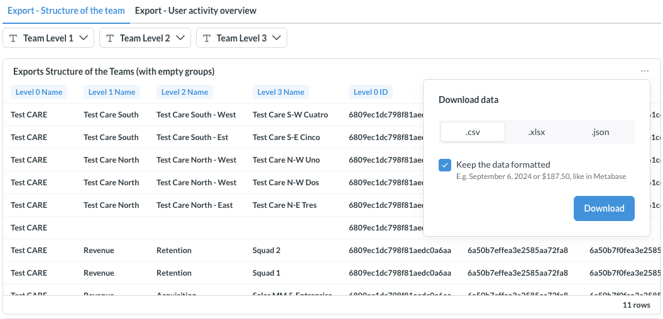
Task: Select the Test Care North - East cell
Action: click(195, 205)
